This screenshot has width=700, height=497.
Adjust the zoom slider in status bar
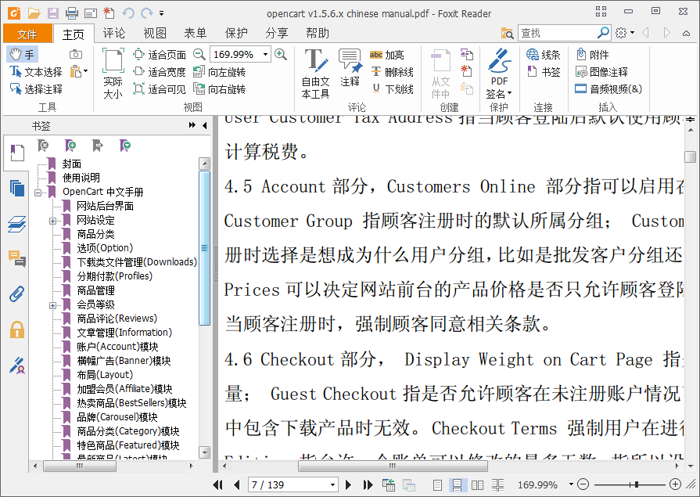pyautogui.click(x=636, y=484)
